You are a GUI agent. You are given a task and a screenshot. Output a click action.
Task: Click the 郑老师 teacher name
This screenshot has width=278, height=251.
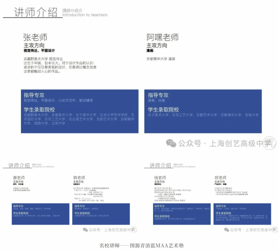click(x=220, y=177)
